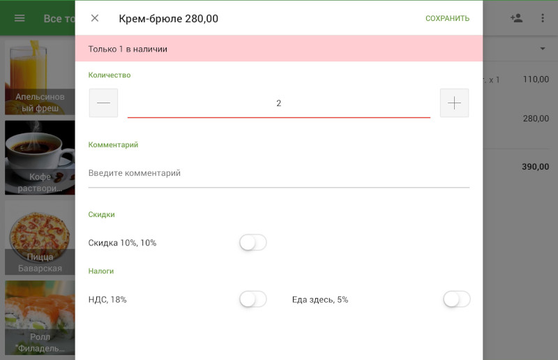Expand the ticket dropdown arrow
Viewport: 558px width, 360px height.
click(543, 49)
